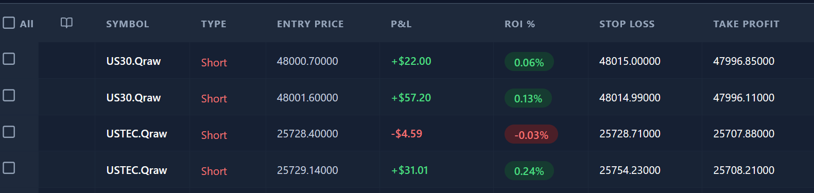Select checkbox for USTEC.Qraw losing trade
814x193 pixels.
coord(9,132)
